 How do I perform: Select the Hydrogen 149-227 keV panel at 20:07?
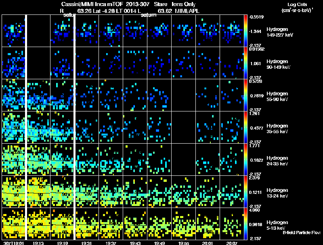(x=232, y=31)
